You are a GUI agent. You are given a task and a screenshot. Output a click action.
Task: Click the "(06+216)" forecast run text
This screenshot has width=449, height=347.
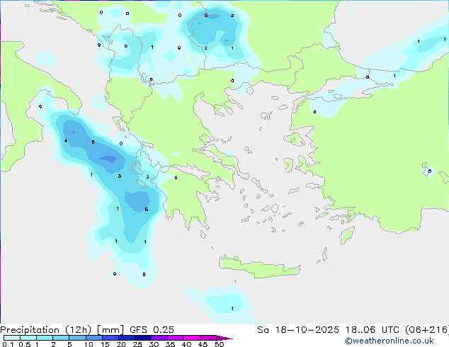point(427,330)
